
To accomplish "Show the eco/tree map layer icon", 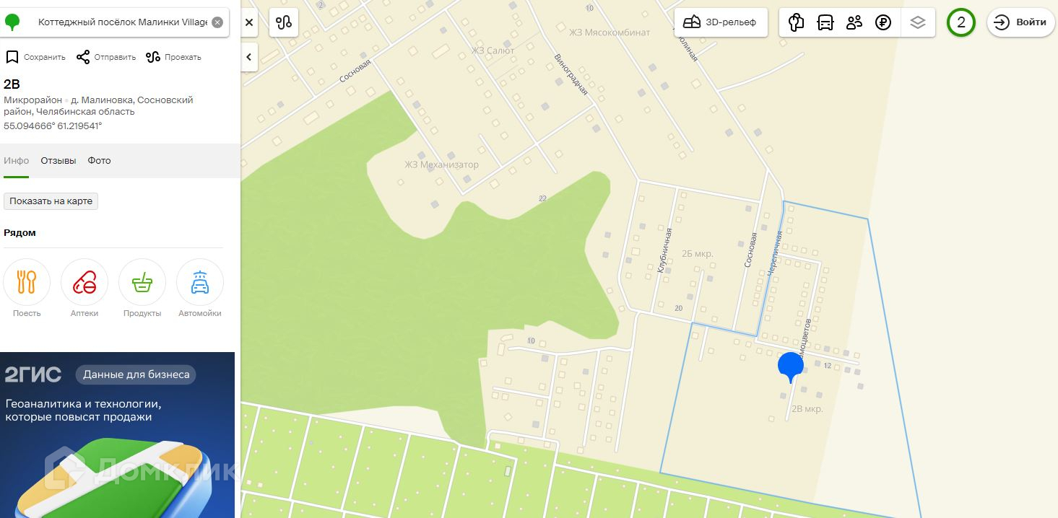I will pos(797,22).
